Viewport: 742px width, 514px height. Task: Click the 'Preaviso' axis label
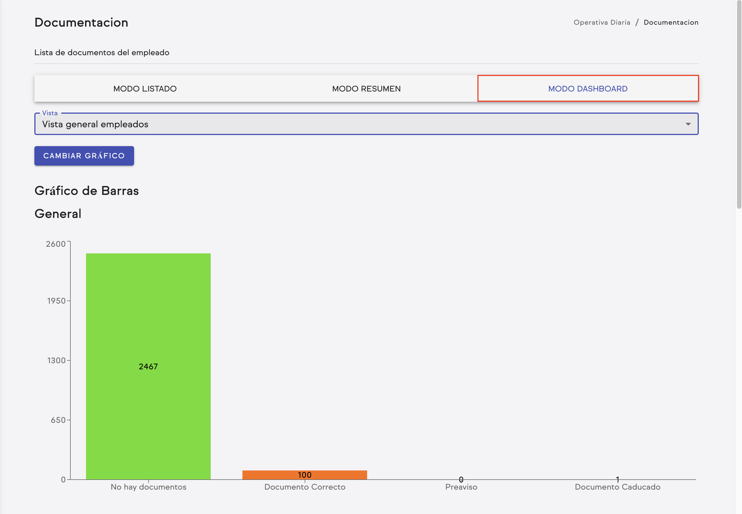[461, 487]
